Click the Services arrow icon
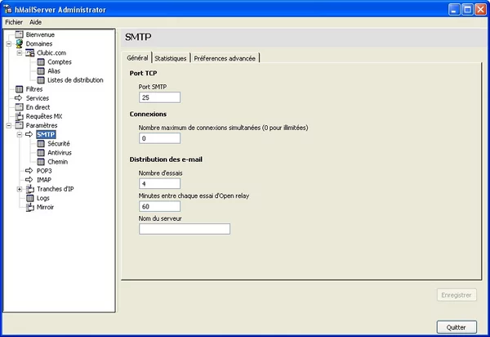 (x=19, y=98)
